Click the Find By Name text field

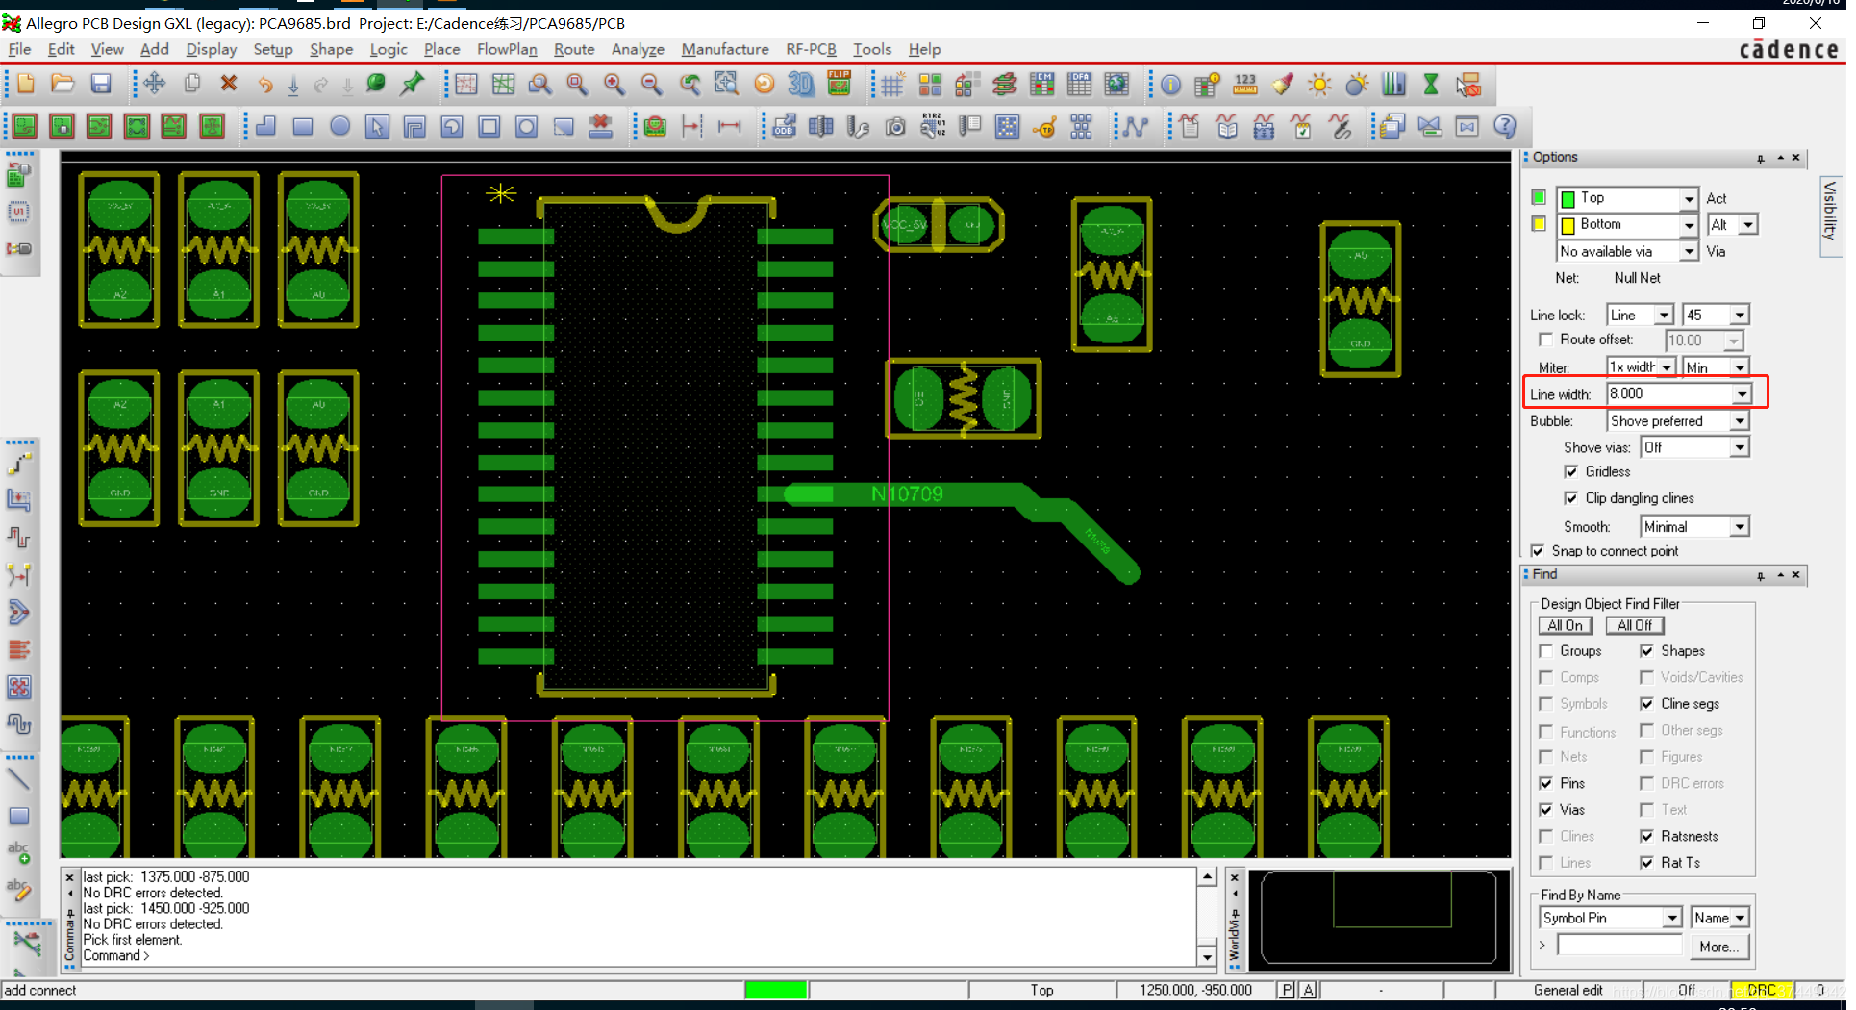coord(1620,947)
